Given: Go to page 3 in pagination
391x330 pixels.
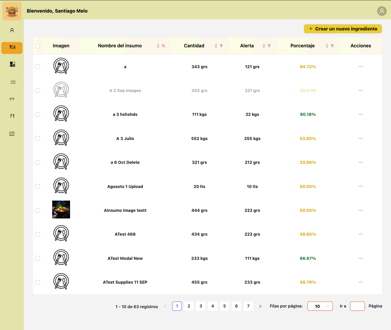Looking at the screenshot, I should pos(201,306).
